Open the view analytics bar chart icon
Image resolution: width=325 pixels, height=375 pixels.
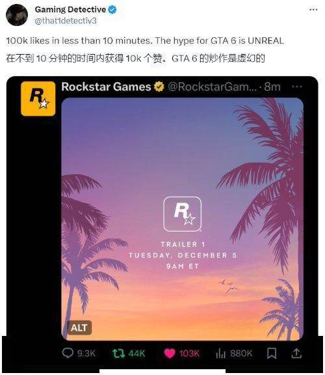pyautogui.click(x=220, y=354)
